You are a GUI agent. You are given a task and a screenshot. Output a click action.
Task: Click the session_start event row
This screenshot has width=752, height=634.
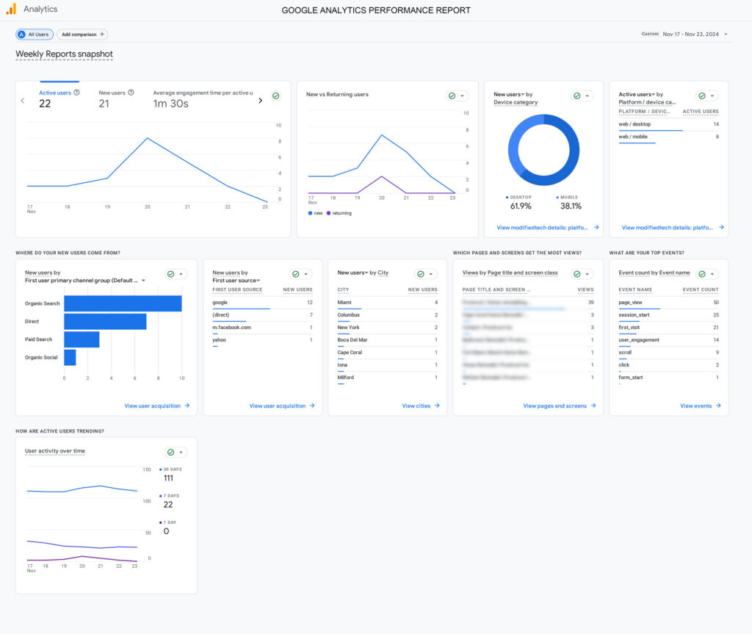point(668,315)
